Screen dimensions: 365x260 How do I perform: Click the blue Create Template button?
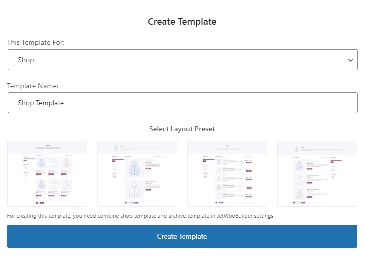pos(182,236)
